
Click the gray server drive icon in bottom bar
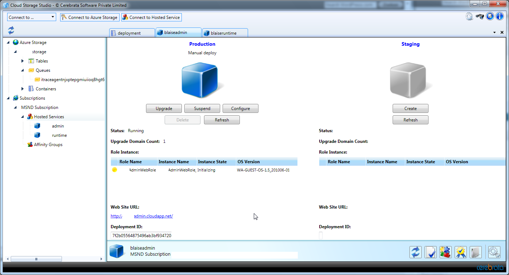(475, 252)
